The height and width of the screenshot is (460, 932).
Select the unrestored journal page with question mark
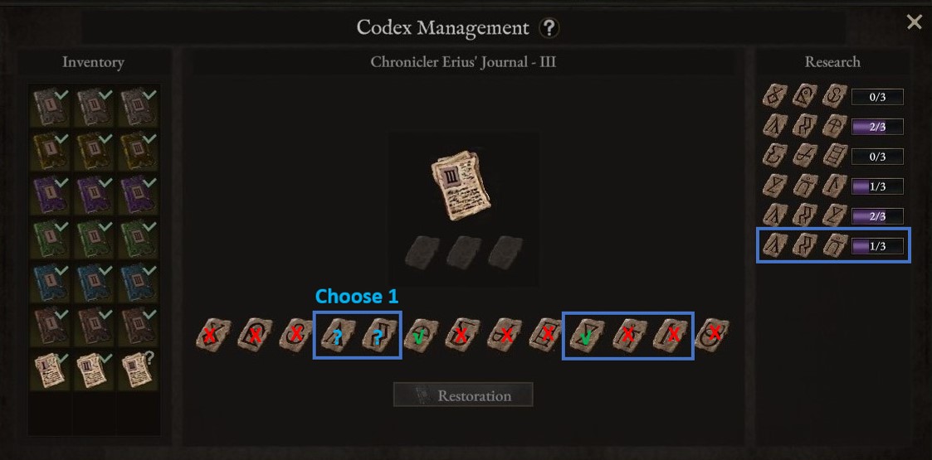click(x=138, y=371)
